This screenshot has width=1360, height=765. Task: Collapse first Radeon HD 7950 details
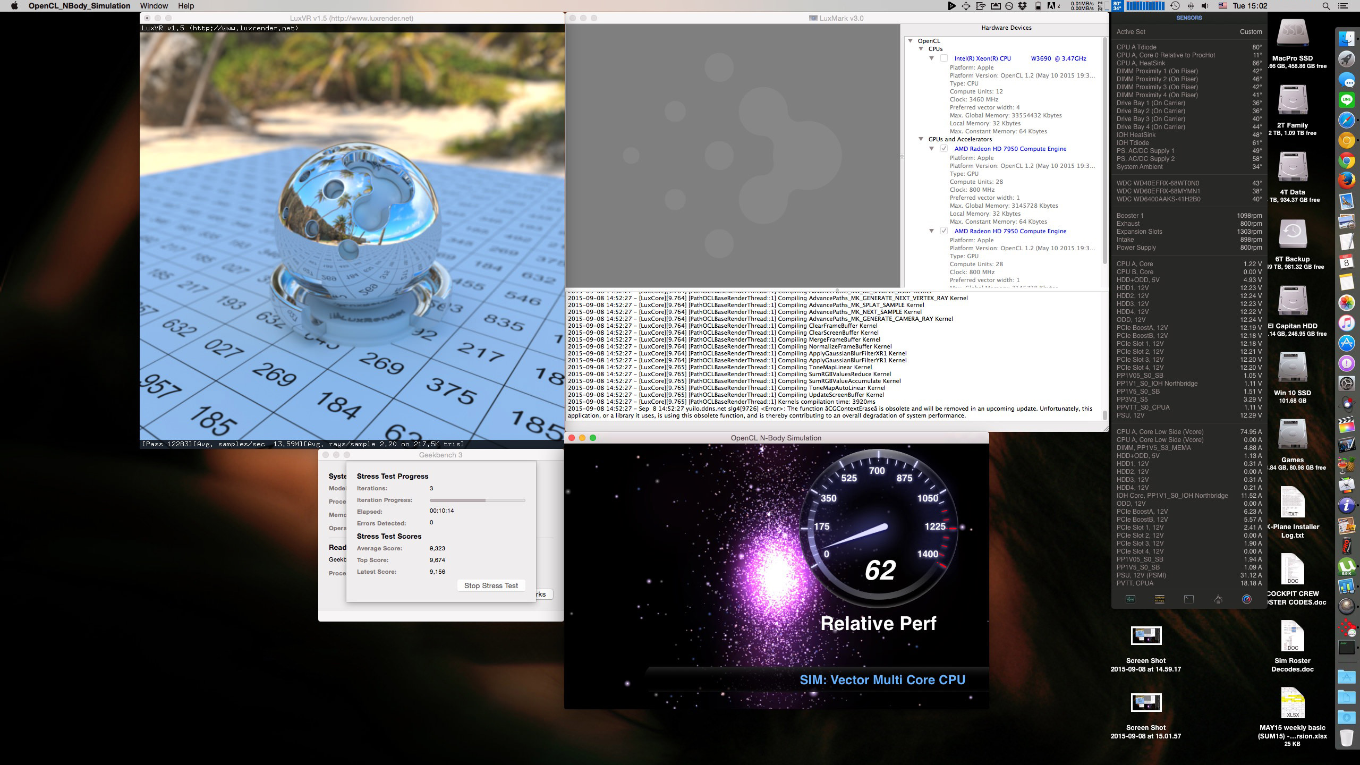pos(931,149)
